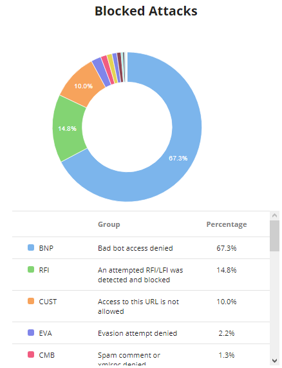Click the scrollbar down arrow
Viewport: 282px width, 368px height.
pyautogui.click(x=274, y=360)
